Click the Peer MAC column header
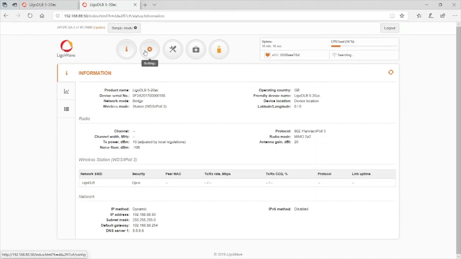The height and width of the screenshot is (259, 461). coord(173,174)
